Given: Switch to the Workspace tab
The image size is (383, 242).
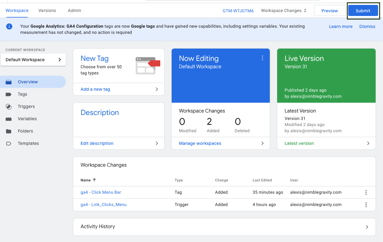Looking at the screenshot, I should pyautogui.click(x=17, y=10).
